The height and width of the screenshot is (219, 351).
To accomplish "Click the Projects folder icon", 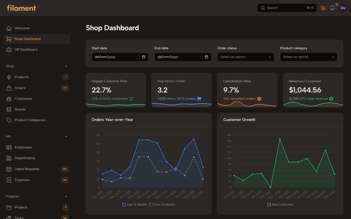I will pos(9,207).
